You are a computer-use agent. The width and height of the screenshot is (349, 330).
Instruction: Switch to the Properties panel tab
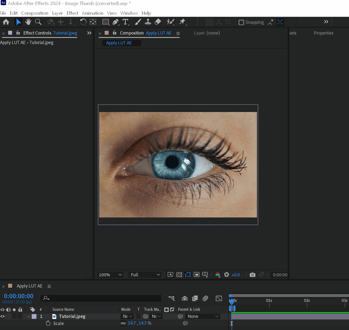pyautogui.click(x=323, y=33)
